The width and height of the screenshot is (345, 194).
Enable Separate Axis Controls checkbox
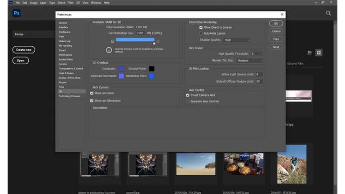[x=188, y=101]
